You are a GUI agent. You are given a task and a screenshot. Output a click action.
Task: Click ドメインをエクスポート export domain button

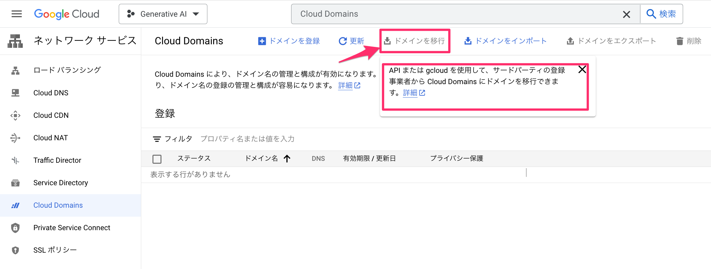(611, 41)
